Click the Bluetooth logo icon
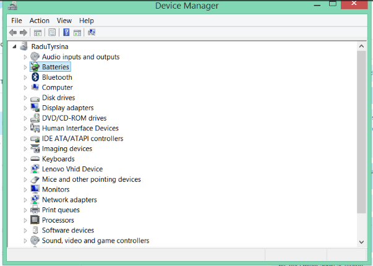Image resolution: width=373 pixels, height=266 pixels. (x=35, y=77)
